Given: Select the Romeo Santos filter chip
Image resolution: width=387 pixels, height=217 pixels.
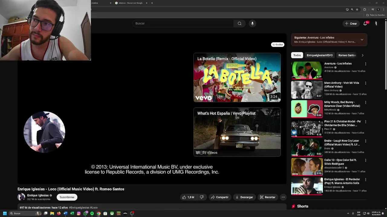Looking at the screenshot, I should [347, 55].
